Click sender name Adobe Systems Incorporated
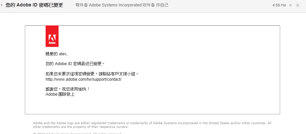 (115, 5)
